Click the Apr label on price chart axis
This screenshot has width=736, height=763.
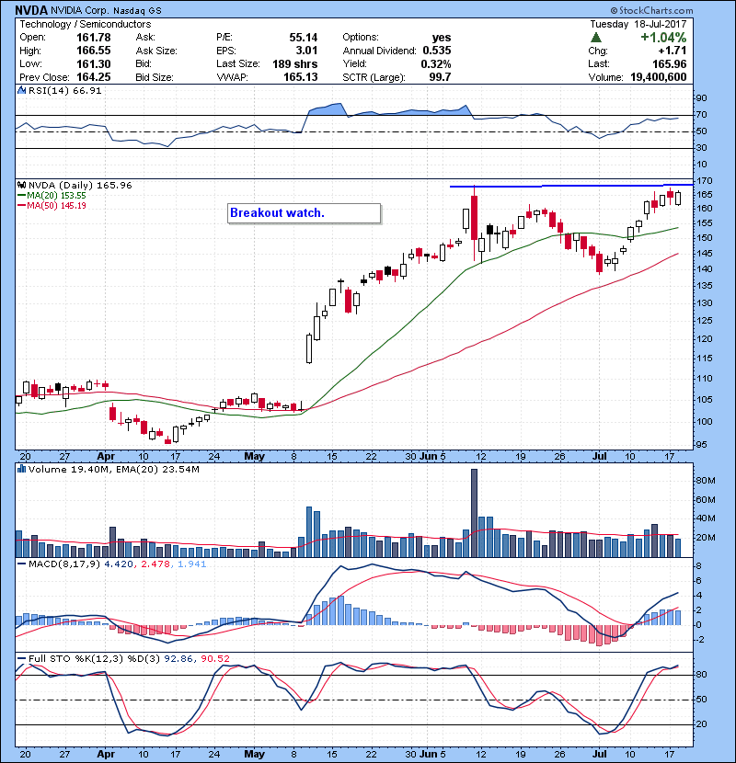tap(106, 457)
